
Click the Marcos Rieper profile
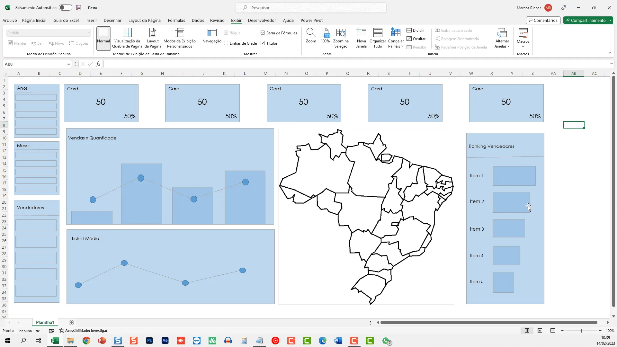534,8
